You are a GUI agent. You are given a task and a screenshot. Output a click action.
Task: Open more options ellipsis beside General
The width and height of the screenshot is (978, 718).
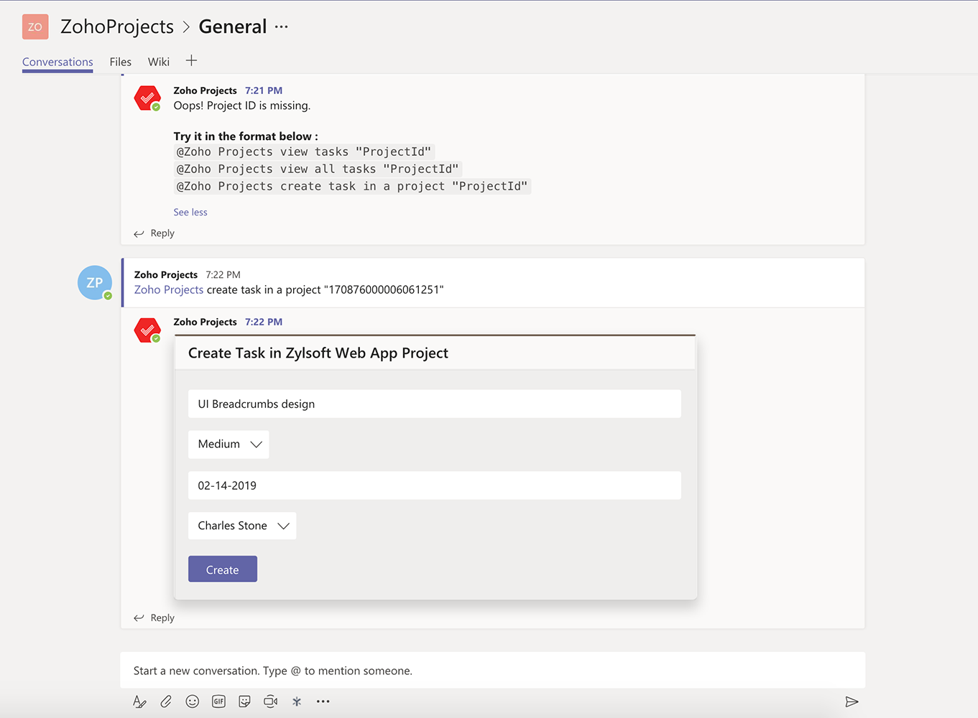281,27
